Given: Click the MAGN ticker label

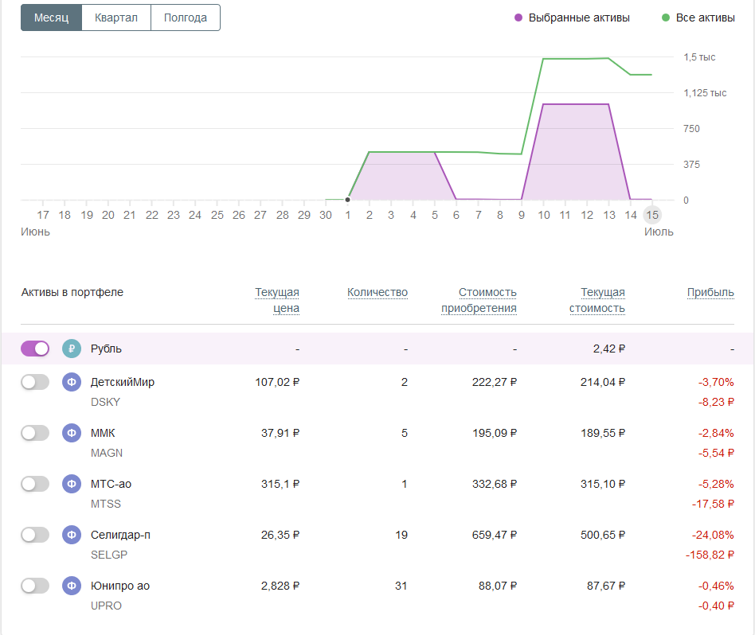Looking at the screenshot, I should coord(107,453).
